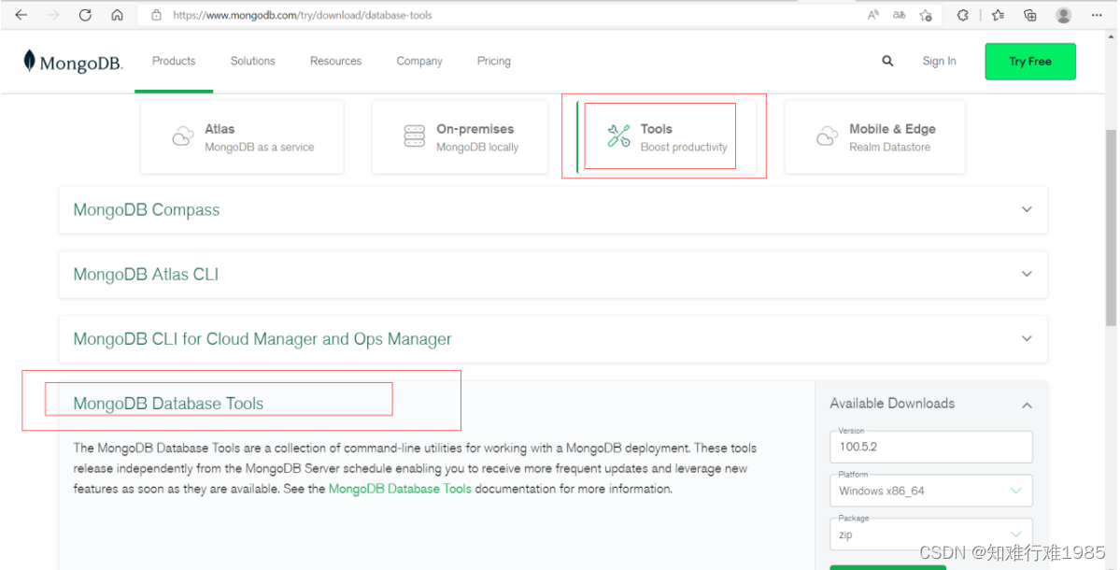The width and height of the screenshot is (1120, 570).
Task: Reload the page with the refresh icon
Action: [x=85, y=15]
